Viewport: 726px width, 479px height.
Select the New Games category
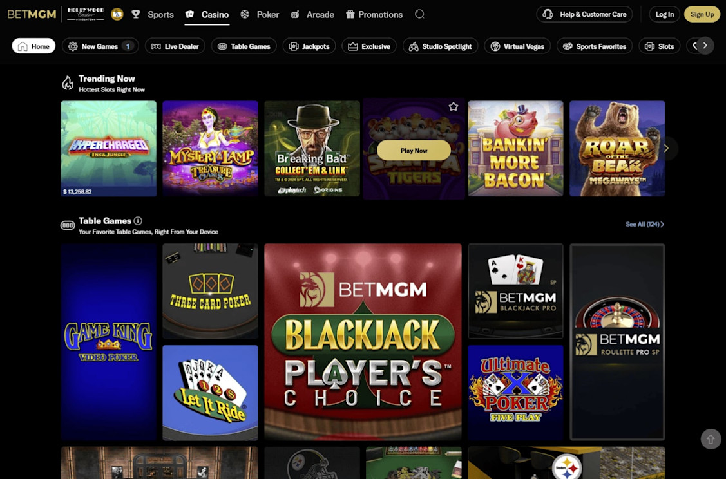click(100, 46)
